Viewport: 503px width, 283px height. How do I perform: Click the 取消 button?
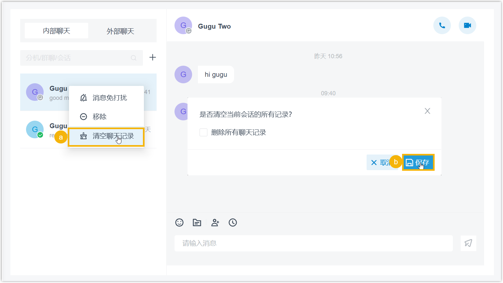382,162
